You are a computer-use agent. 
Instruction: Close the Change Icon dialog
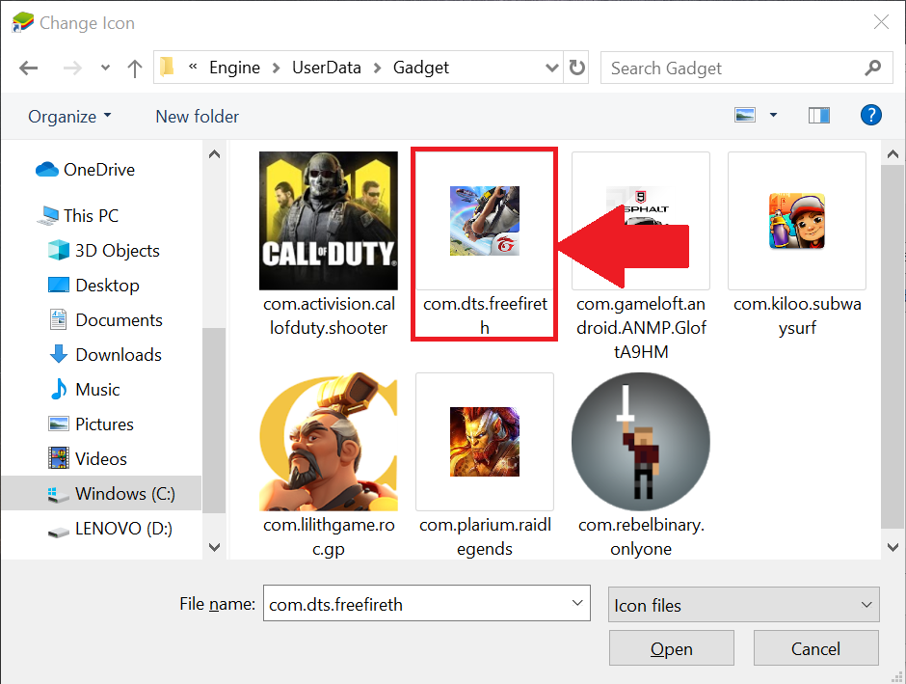881,22
